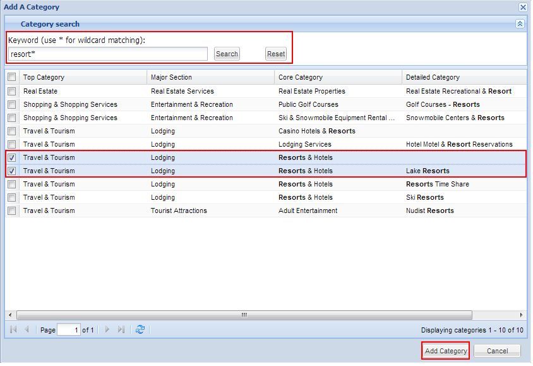Go to next page of results

(x=107, y=329)
